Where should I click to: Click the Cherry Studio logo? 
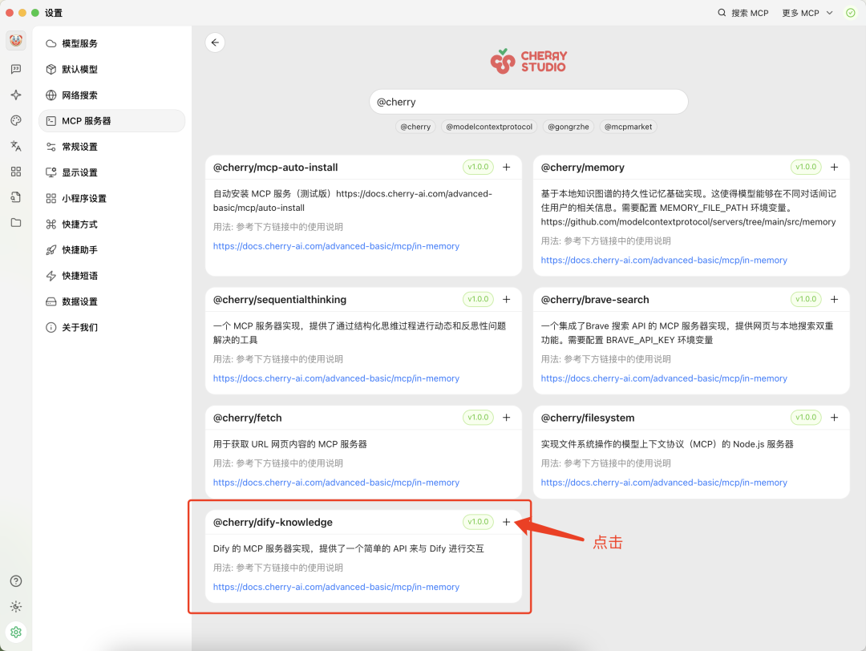click(x=528, y=61)
